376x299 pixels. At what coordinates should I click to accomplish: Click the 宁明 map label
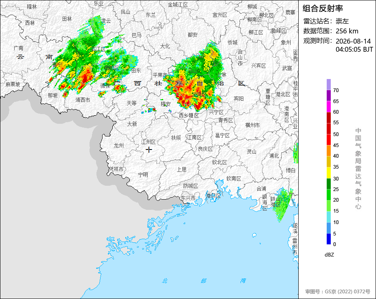click(143, 175)
